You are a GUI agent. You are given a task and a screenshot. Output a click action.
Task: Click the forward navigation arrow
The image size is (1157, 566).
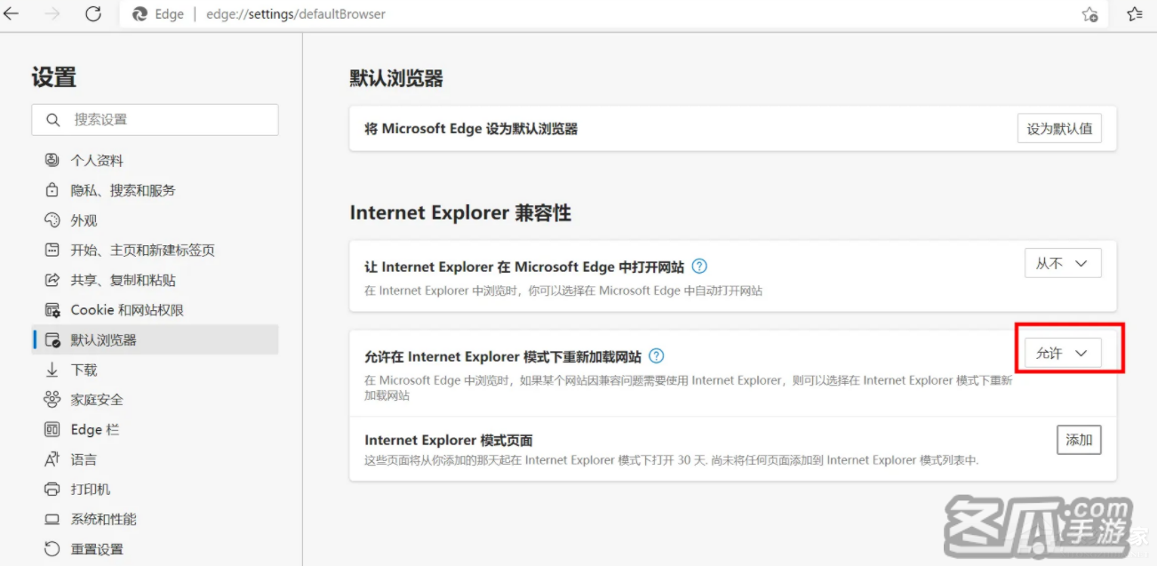click(52, 14)
